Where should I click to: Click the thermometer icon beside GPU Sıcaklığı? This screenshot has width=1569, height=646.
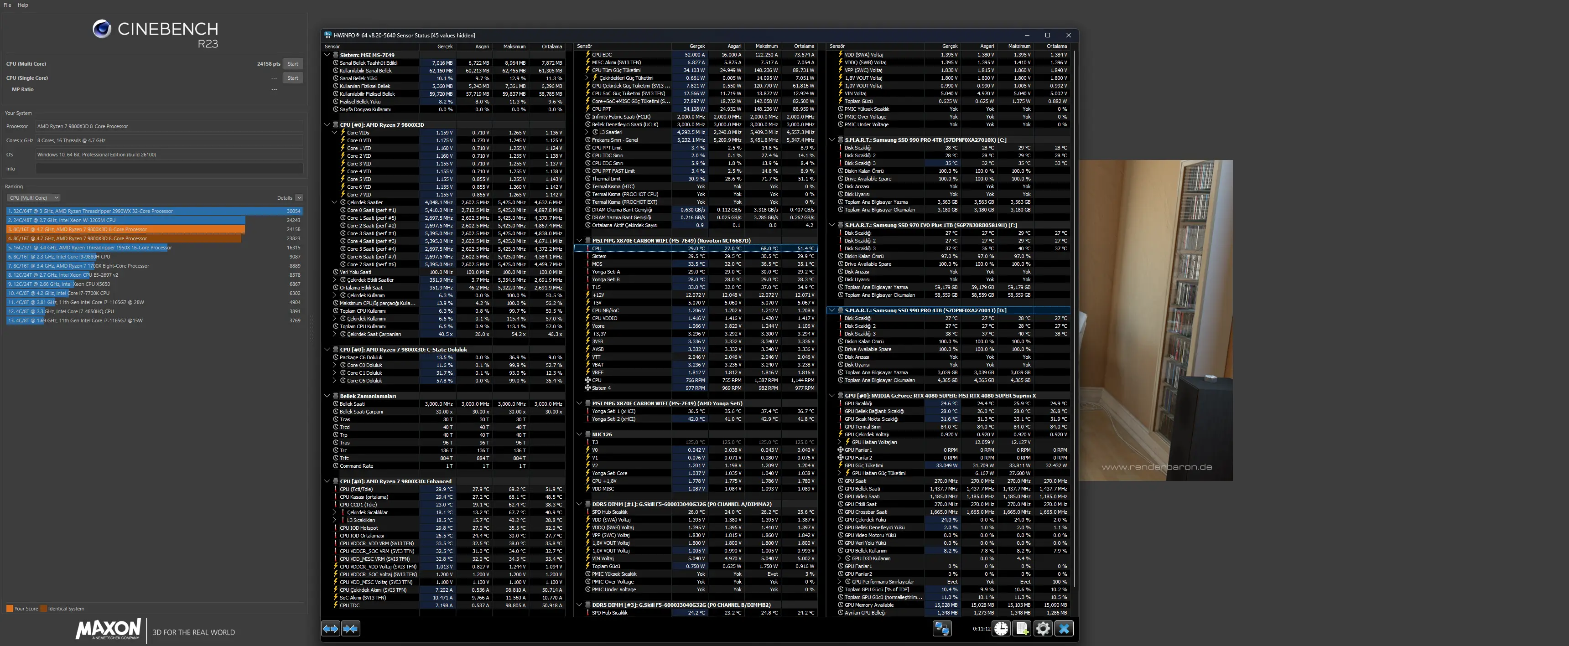(841, 403)
